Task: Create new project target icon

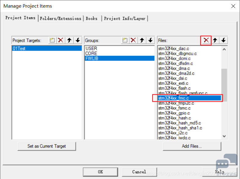Action: click(52, 40)
